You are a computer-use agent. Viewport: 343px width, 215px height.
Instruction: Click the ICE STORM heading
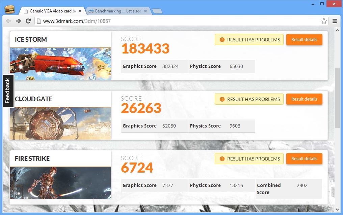[31, 39]
